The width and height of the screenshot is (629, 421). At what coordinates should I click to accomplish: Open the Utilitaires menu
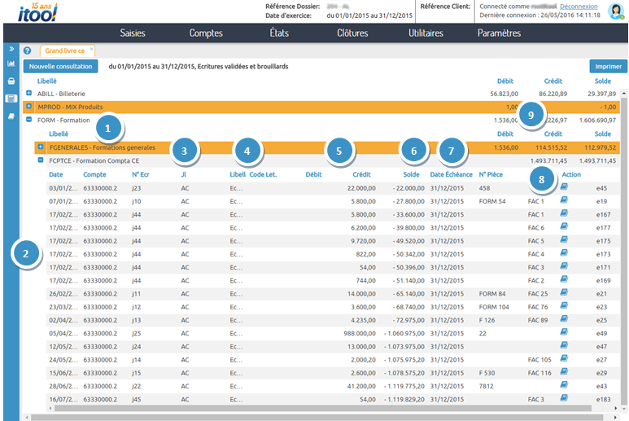(426, 33)
